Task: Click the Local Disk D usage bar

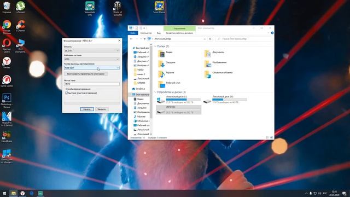Action: click(230, 100)
